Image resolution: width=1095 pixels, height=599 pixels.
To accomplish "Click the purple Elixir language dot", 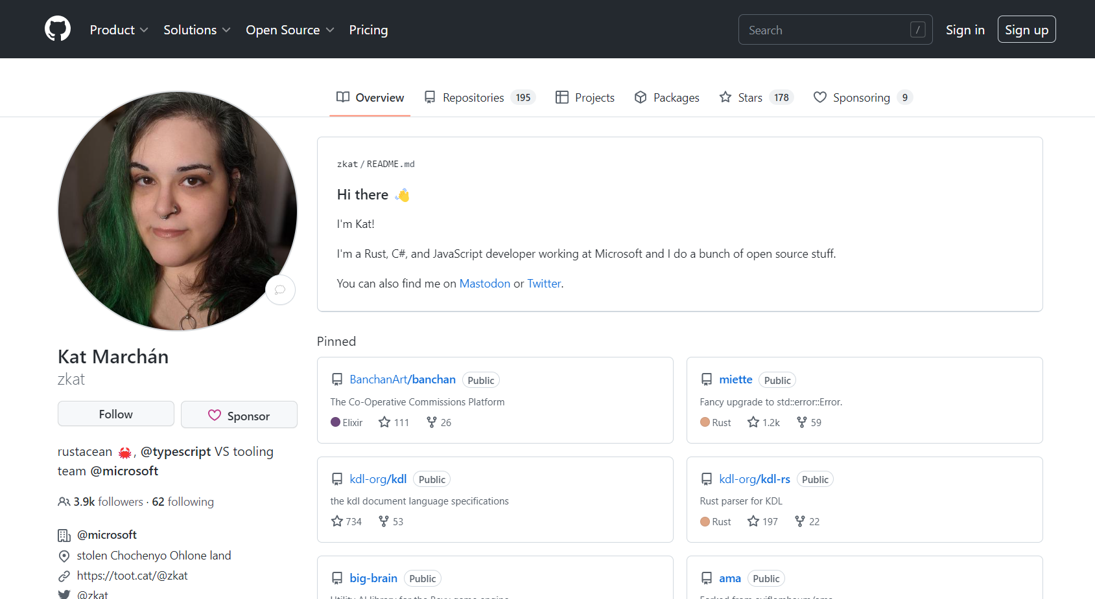I will (x=335, y=422).
